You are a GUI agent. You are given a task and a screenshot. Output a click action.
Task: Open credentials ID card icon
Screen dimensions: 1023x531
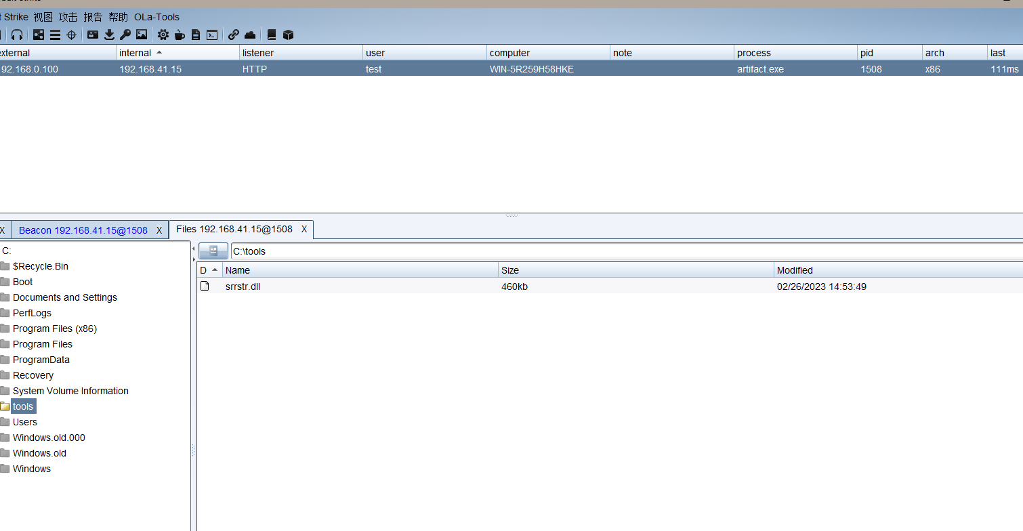pos(93,35)
